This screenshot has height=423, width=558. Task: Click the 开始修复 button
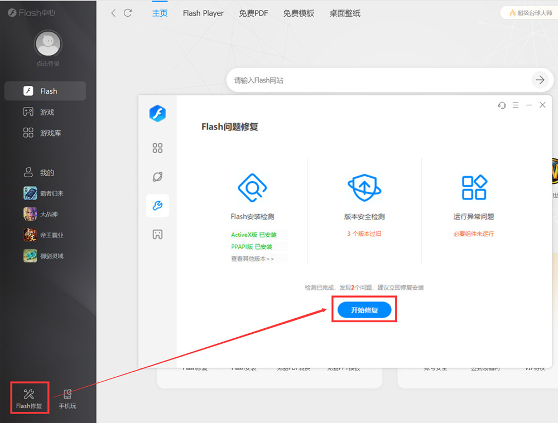point(364,310)
